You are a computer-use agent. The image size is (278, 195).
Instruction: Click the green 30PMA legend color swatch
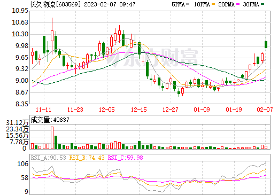(262, 4)
